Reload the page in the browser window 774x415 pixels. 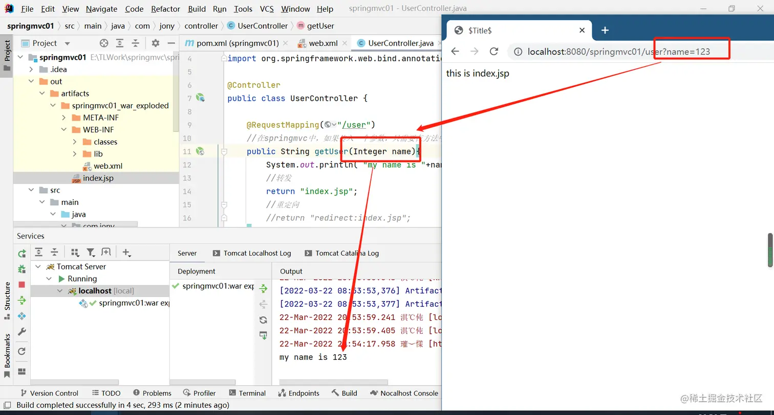pos(494,51)
